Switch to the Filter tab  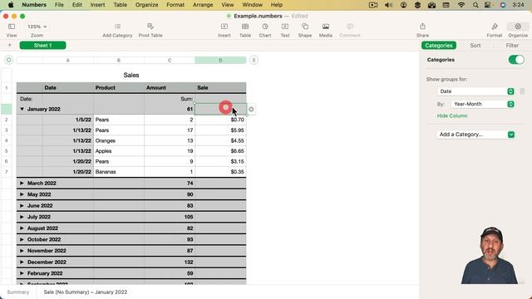pos(512,46)
